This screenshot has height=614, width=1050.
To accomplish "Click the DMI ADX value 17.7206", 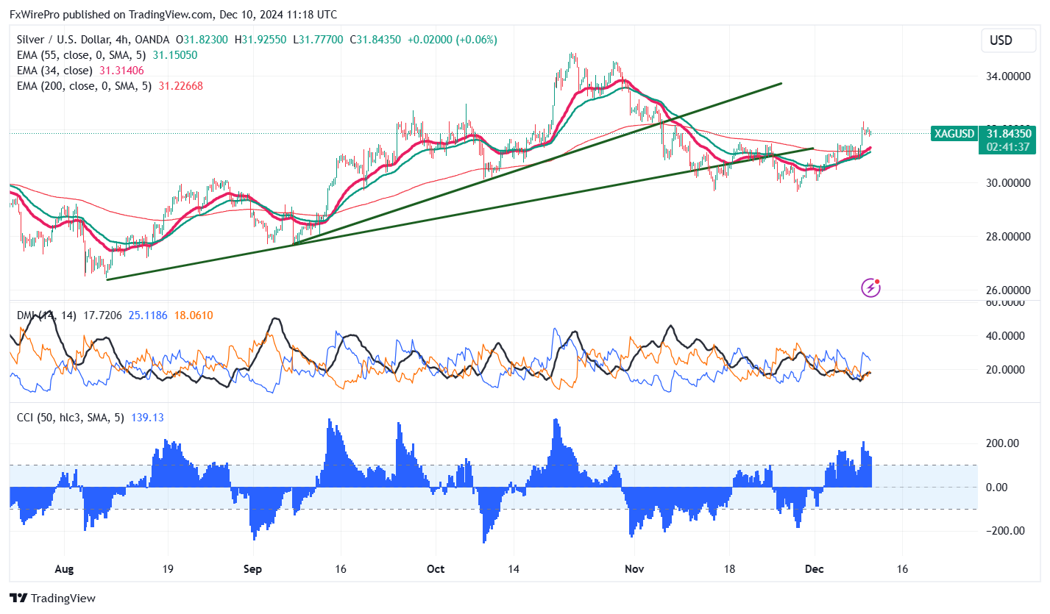I will (102, 315).
